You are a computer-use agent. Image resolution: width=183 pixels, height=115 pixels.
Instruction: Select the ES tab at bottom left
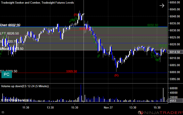click(3, 112)
